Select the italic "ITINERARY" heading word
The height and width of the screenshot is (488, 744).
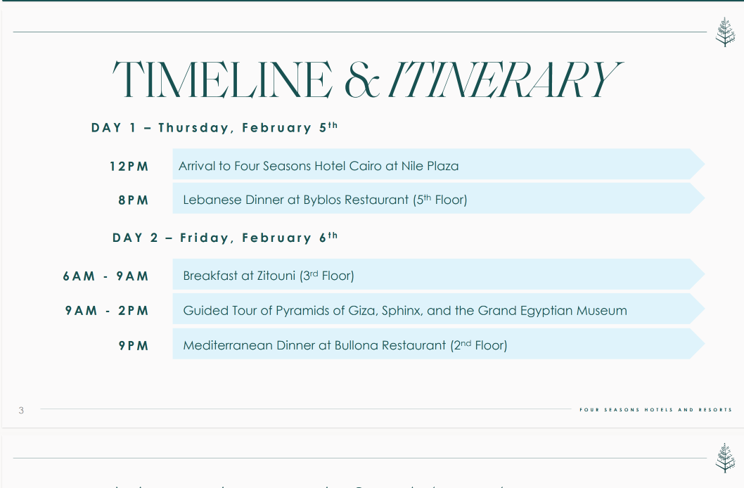pos(506,79)
